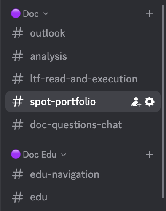Collapse the Doc category chevron
The height and width of the screenshot is (211, 166).
(46, 14)
